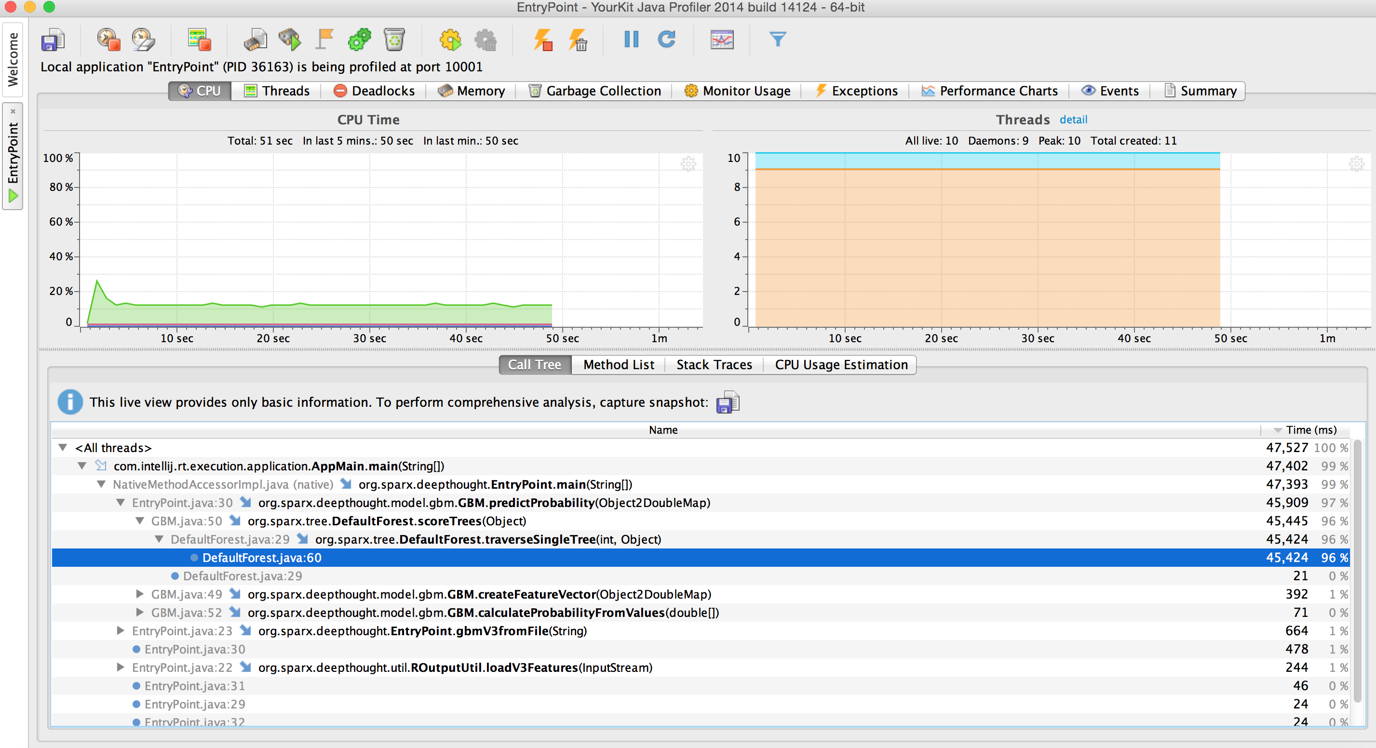Close the EntryPoint side tab
Image resolution: width=1376 pixels, height=748 pixels.
[13, 111]
